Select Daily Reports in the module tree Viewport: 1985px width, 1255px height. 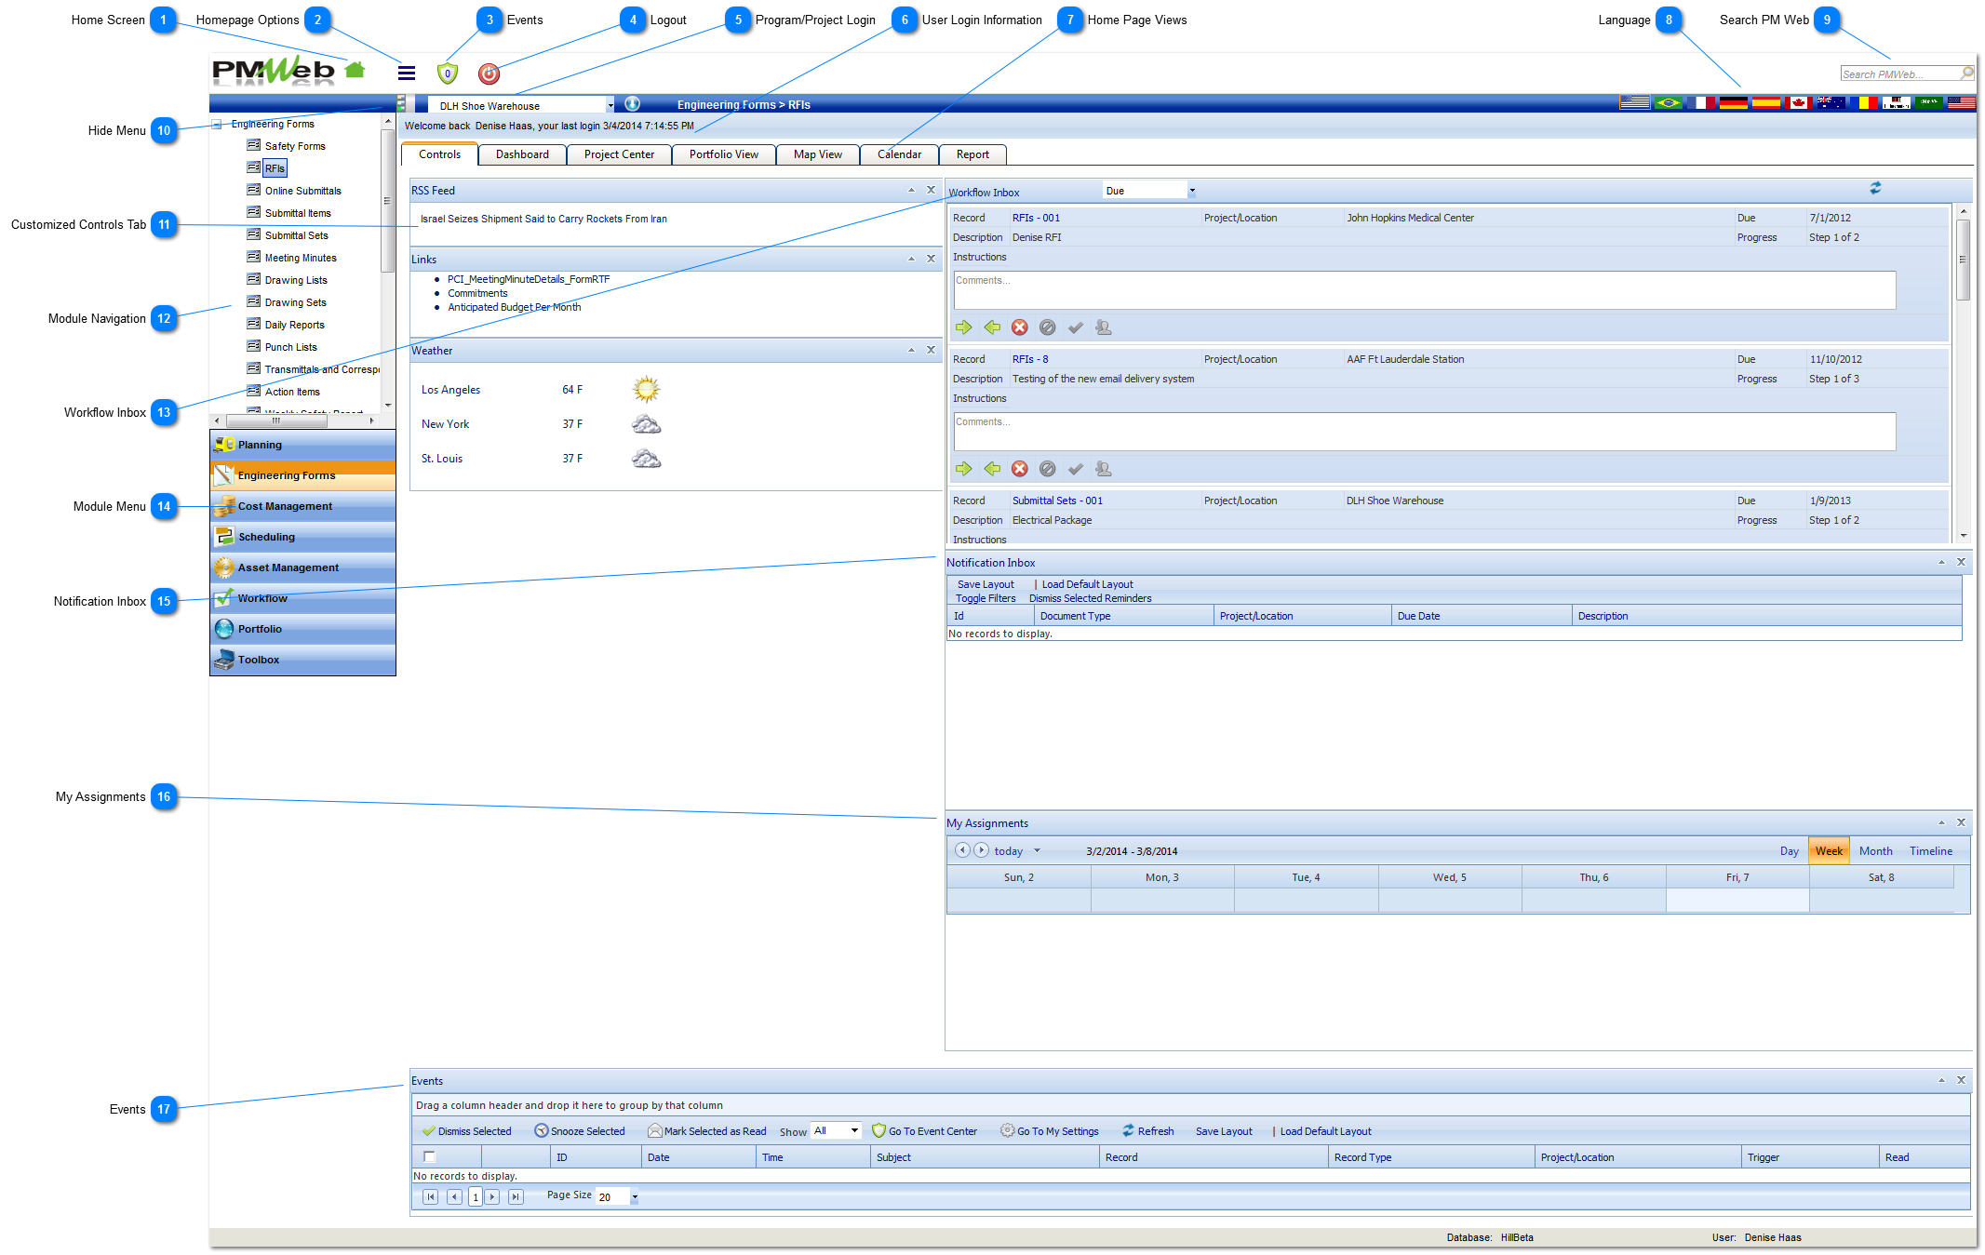tap(294, 325)
